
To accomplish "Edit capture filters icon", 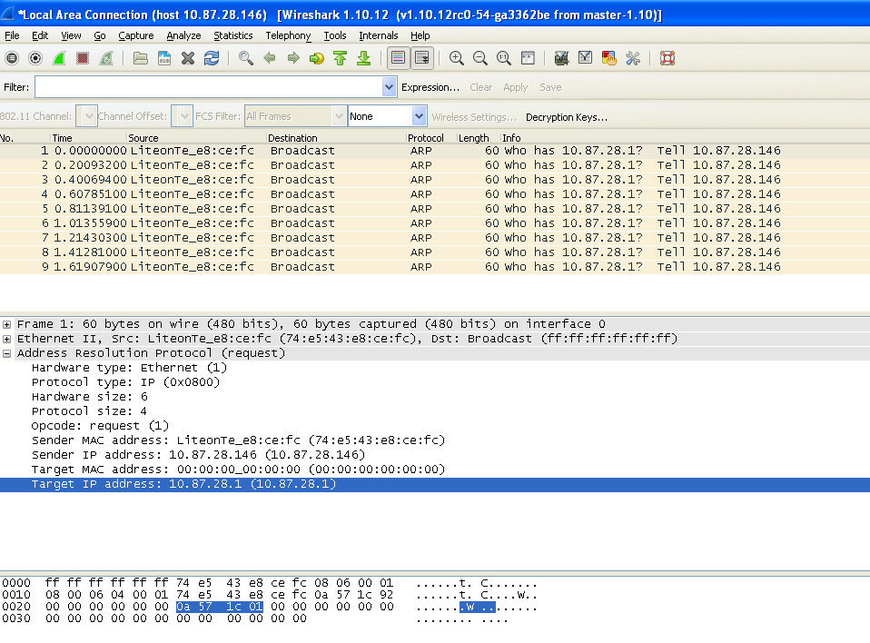I will 561,58.
